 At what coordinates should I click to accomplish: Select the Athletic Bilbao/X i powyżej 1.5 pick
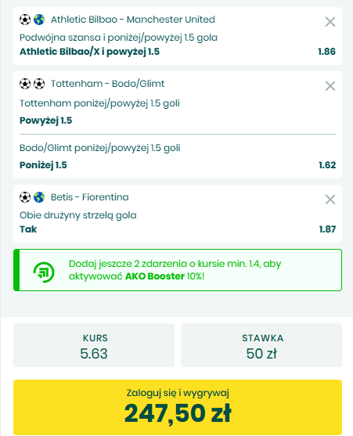(89, 52)
